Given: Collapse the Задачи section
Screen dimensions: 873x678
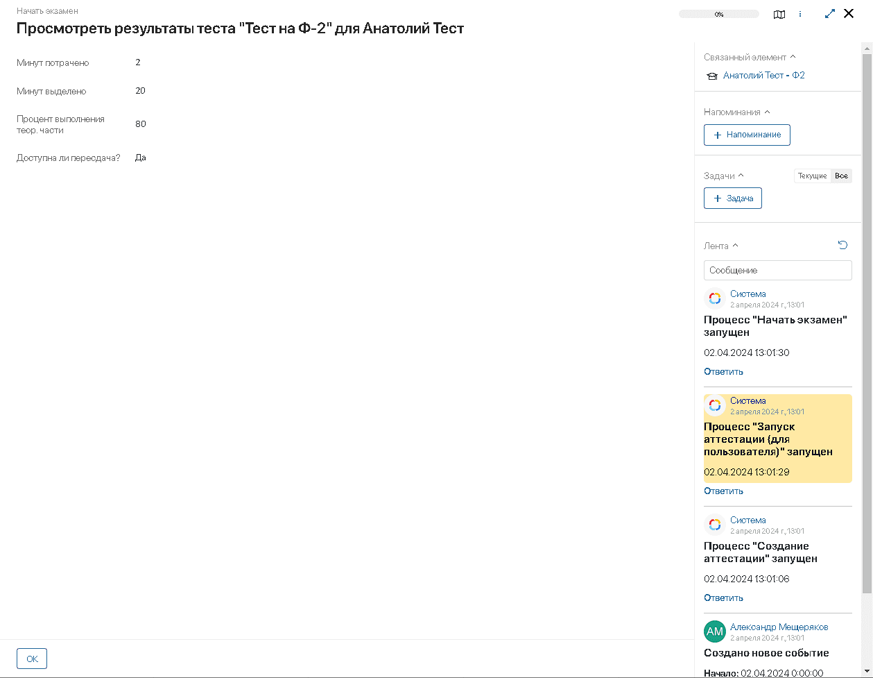Looking at the screenshot, I should pyautogui.click(x=741, y=176).
